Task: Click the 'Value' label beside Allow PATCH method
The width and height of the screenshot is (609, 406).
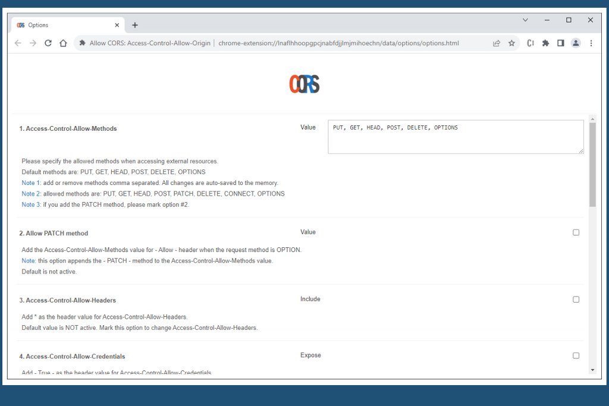Action: click(x=308, y=232)
